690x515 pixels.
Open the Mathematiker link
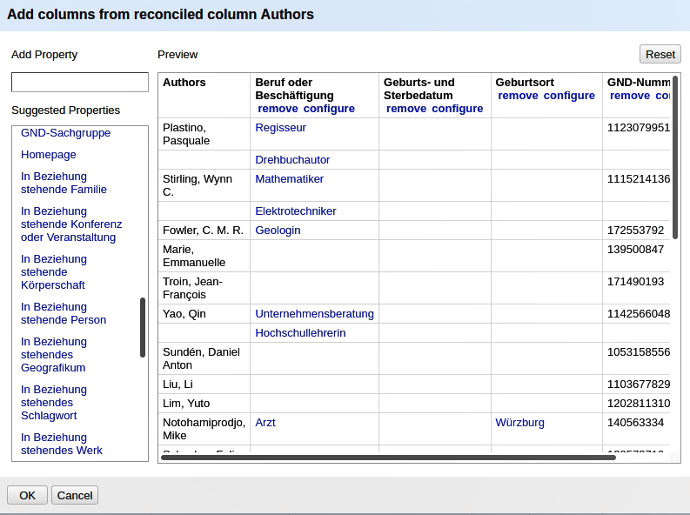[x=290, y=179]
